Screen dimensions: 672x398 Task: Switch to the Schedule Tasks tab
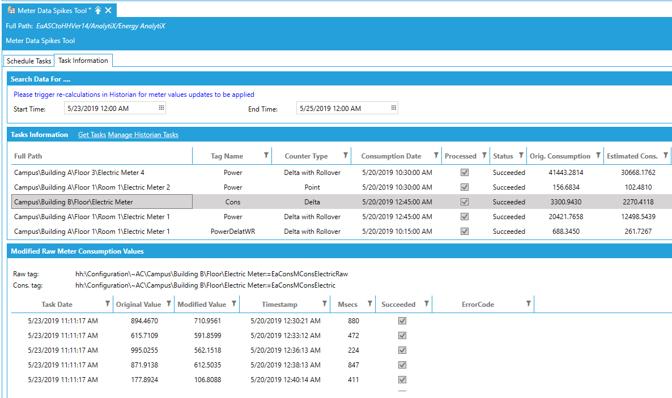(x=28, y=60)
